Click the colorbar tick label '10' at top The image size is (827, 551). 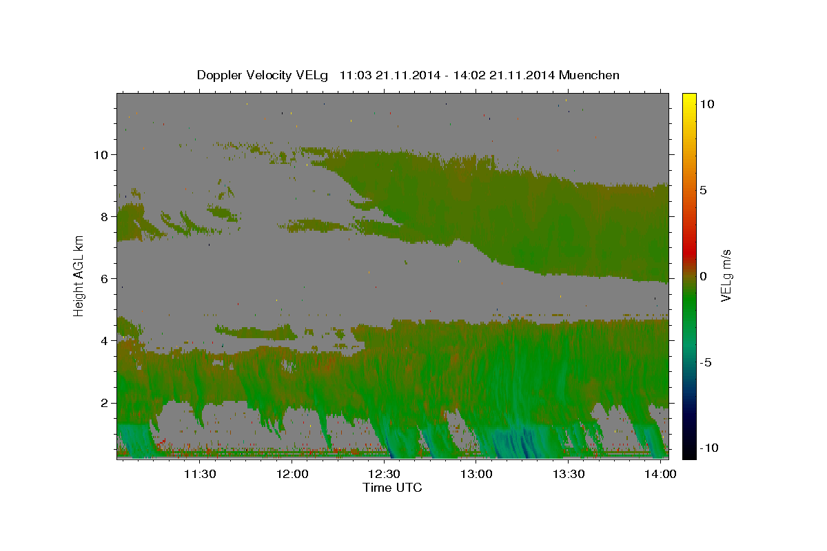708,104
